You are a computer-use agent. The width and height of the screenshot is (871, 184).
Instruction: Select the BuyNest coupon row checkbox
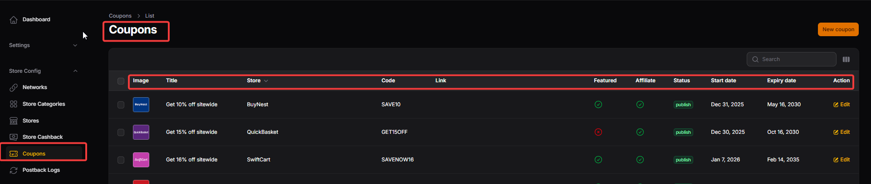tap(121, 105)
